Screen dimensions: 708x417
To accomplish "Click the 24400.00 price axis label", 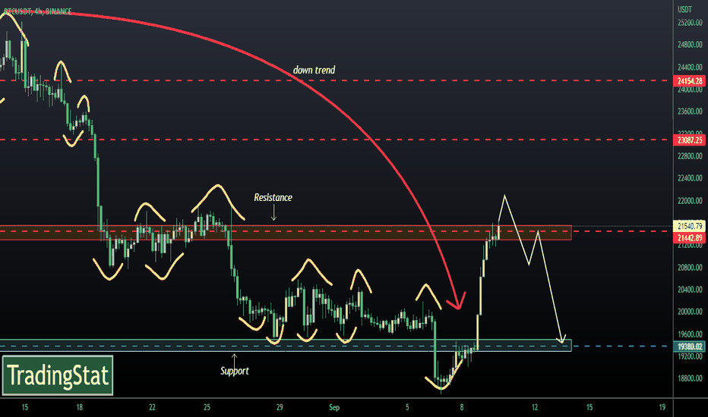I will (x=690, y=67).
